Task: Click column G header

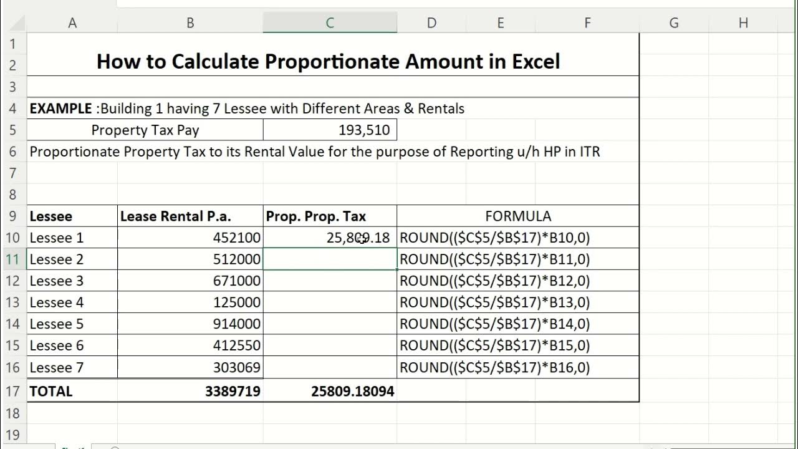Action: click(x=674, y=23)
